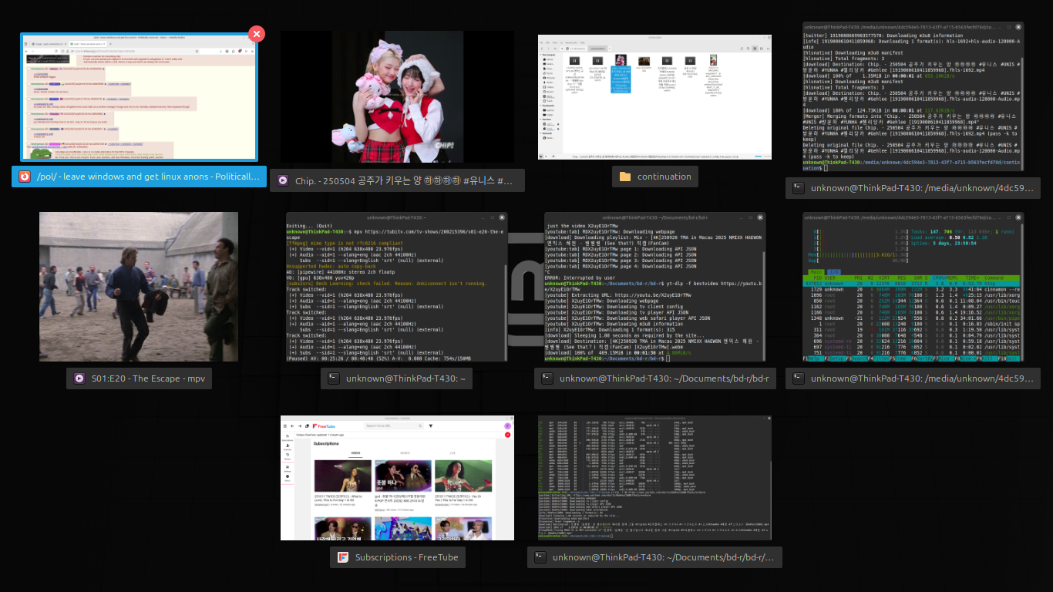Click the browser icon beside the /pol/ title

25,177
